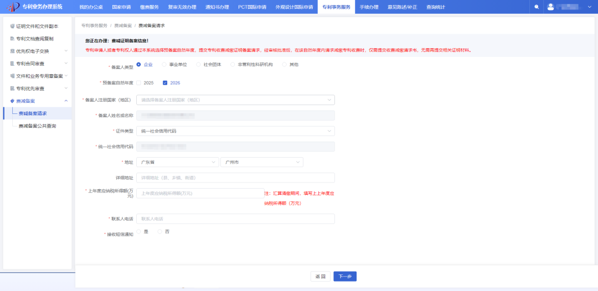Image resolution: width=598 pixels, height=291 pixels.
Task: Open 证件类型 dropdown
Action: (x=235, y=131)
